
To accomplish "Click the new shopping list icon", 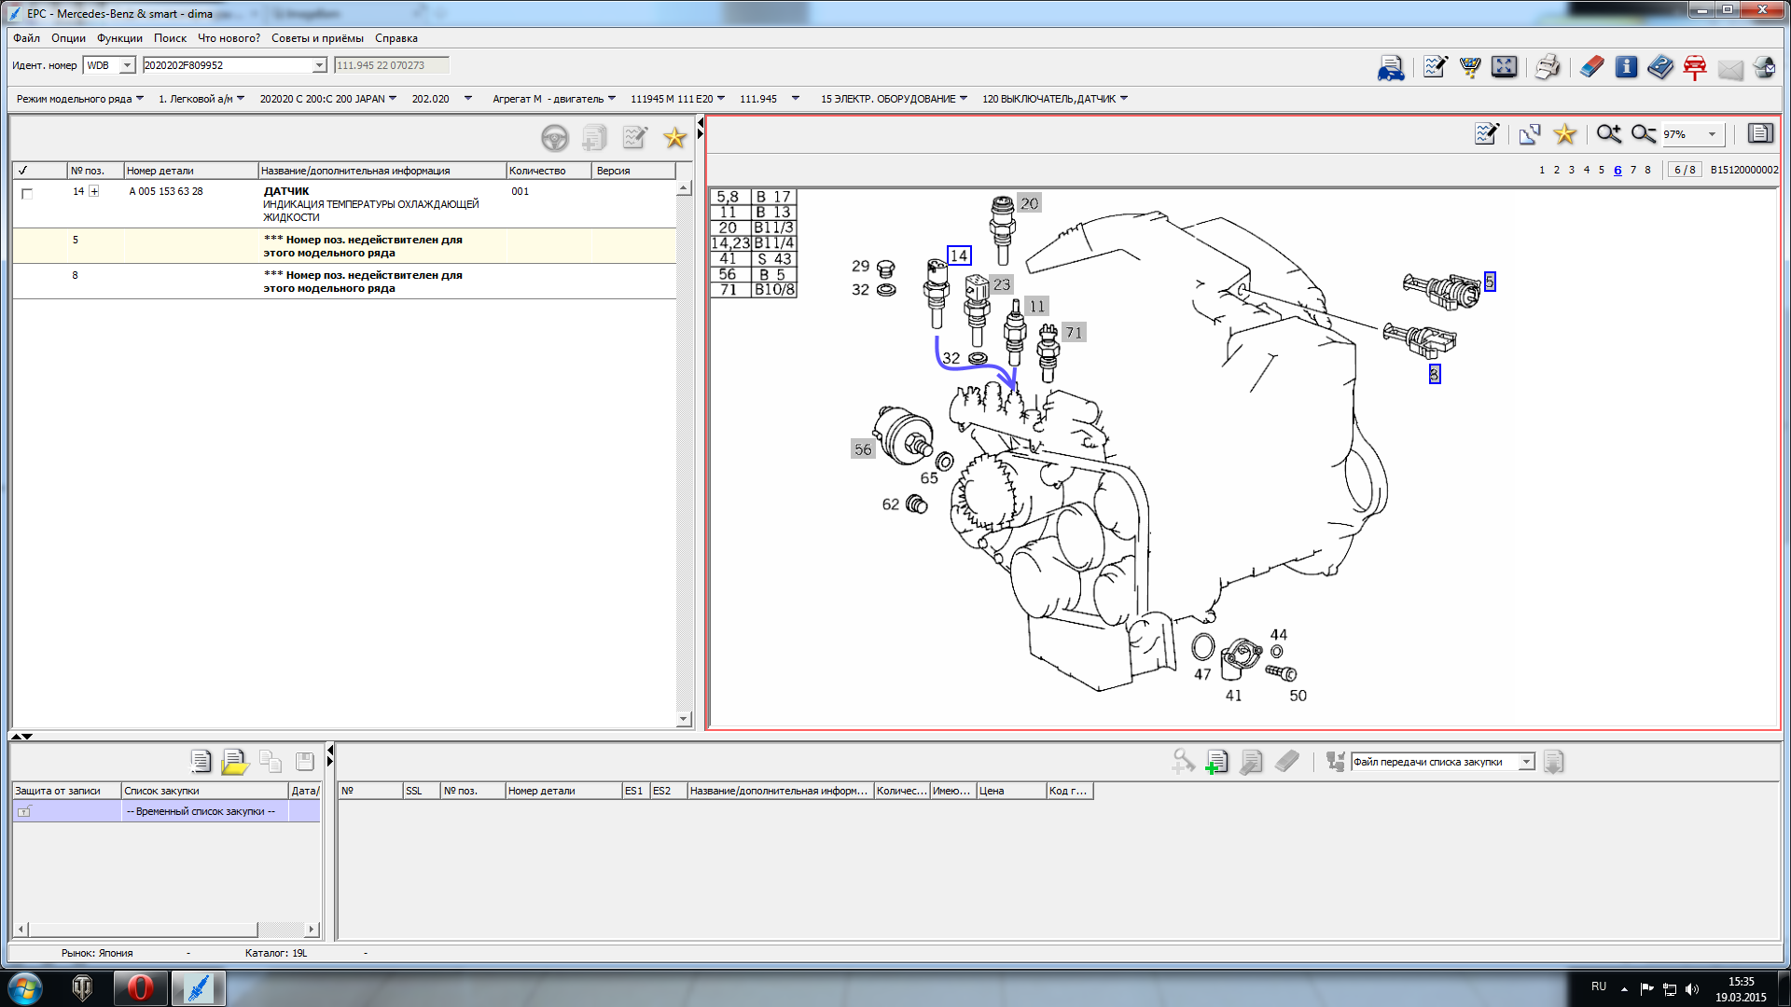I will [x=201, y=762].
